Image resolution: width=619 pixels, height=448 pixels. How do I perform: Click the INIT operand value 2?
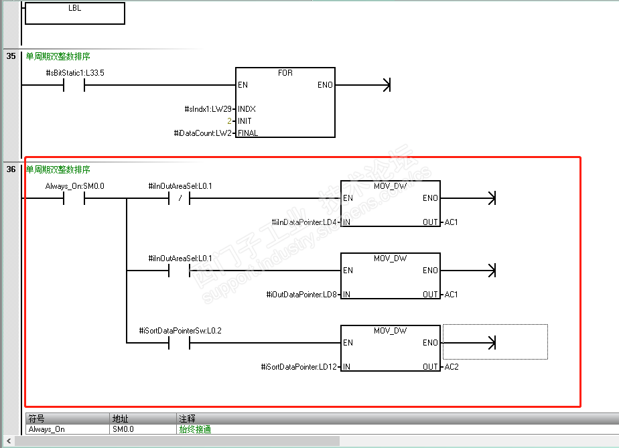tap(229, 121)
